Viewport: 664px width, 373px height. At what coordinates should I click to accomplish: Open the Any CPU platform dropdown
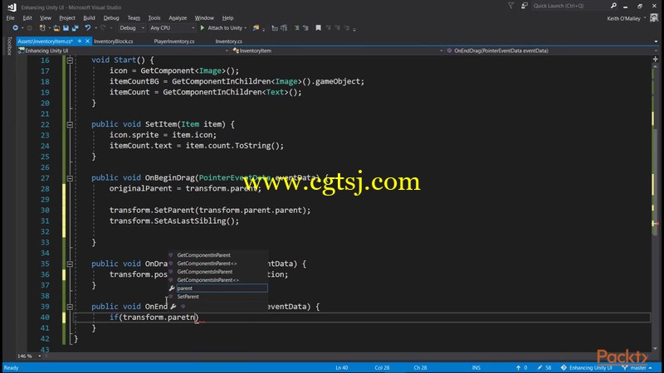click(173, 28)
